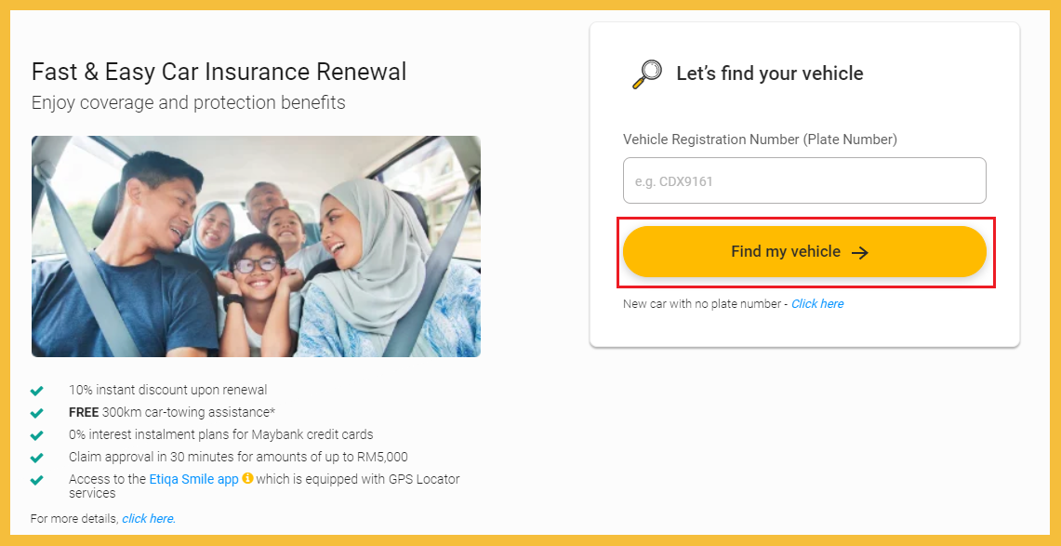
Task: Click the '0% interest instalment plans' text
Action: click(x=220, y=434)
